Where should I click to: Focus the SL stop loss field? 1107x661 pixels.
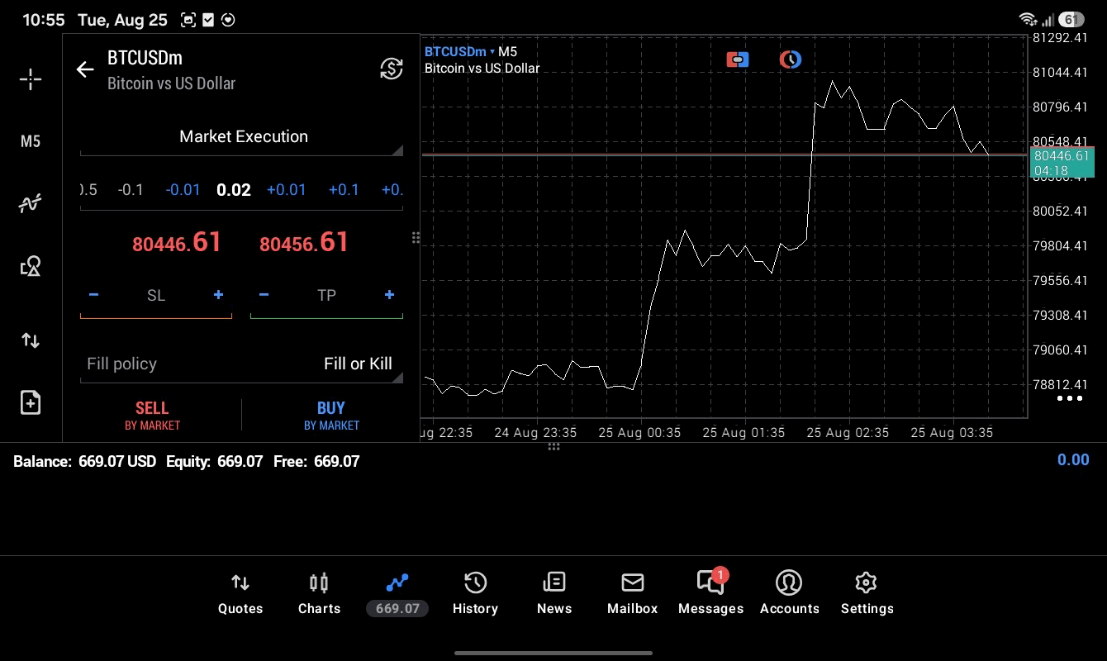(x=156, y=296)
